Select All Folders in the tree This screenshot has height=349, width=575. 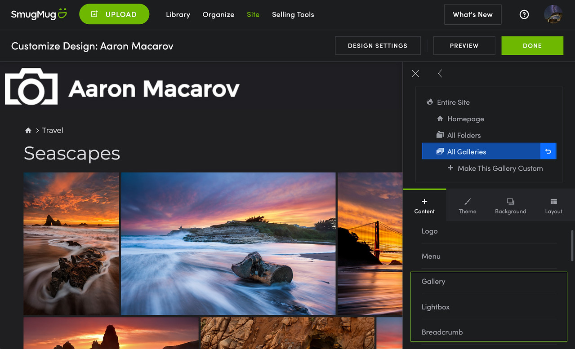464,135
